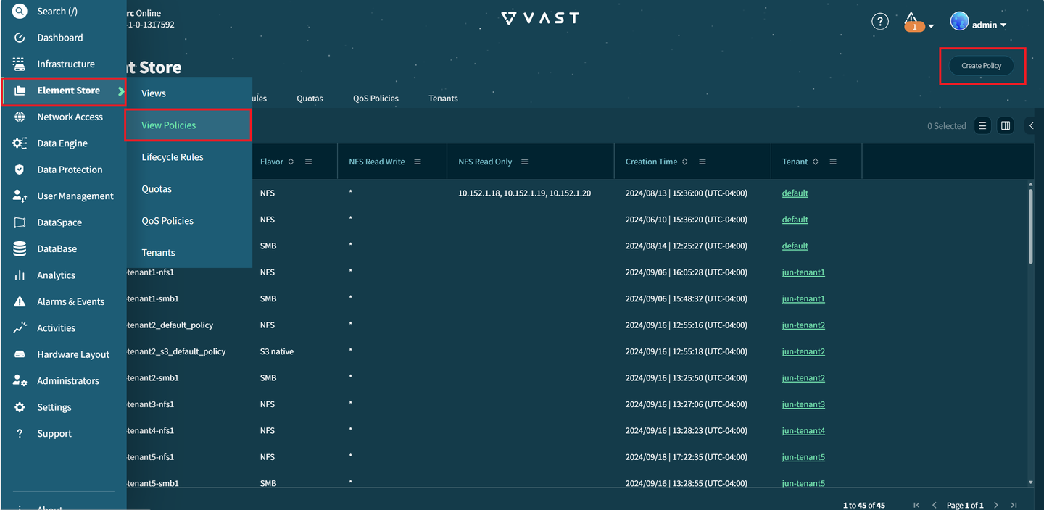Screen dimensions: 1044x510
Task: Select Tenants in submenu
Action: 188,252
